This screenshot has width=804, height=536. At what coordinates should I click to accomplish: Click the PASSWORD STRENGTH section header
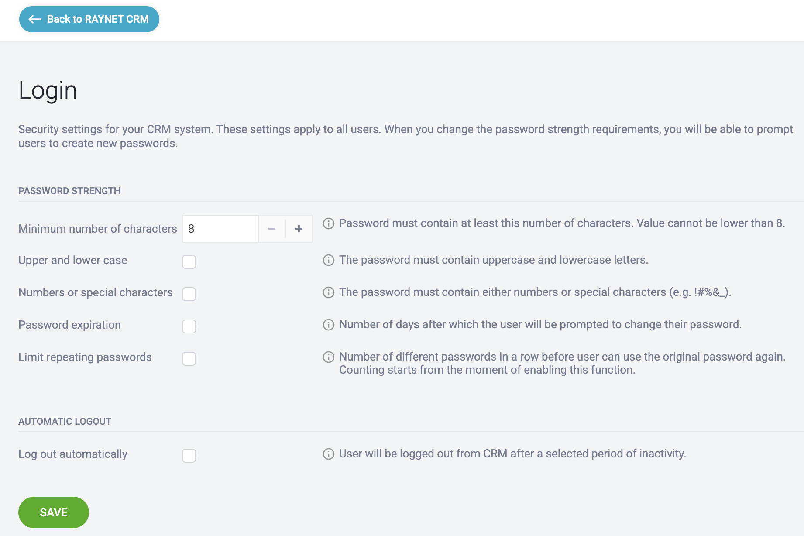(x=69, y=191)
